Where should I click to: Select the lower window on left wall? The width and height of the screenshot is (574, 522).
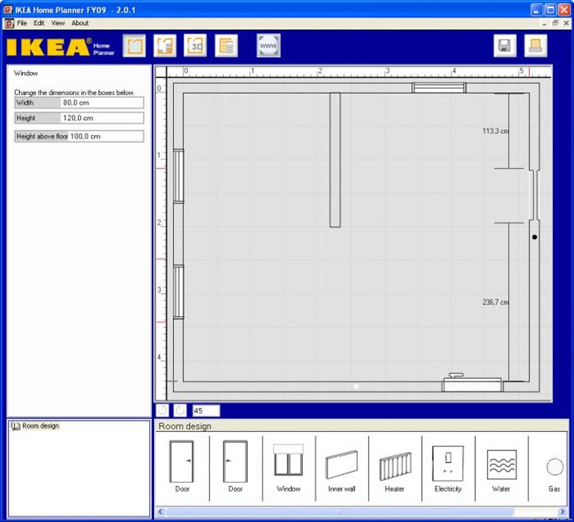(178, 292)
